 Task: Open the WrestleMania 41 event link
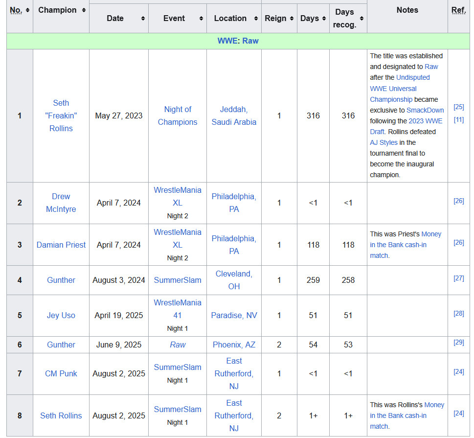point(178,309)
